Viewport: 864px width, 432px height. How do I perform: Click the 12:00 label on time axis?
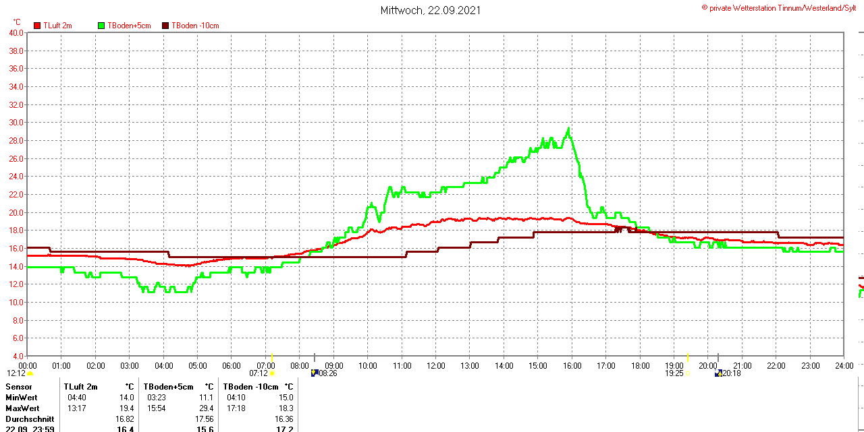click(436, 366)
